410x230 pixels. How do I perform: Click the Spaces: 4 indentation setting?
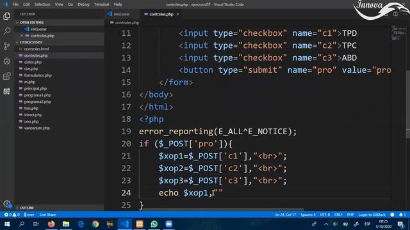click(308, 215)
